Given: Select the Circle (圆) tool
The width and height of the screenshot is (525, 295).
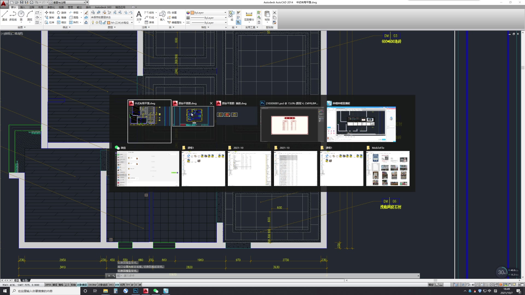Looking at the screenshot, I should click(x=21, y=16).
